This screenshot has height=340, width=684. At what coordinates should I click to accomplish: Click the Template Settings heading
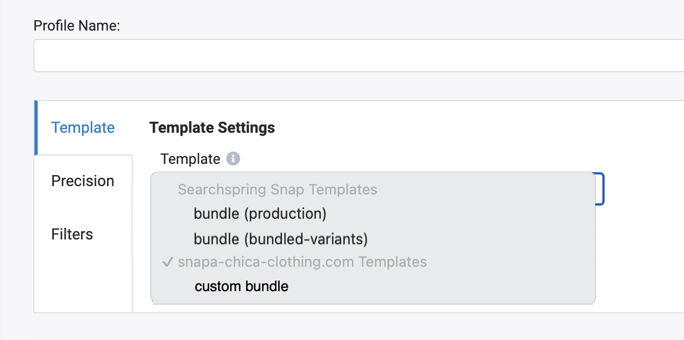(x=212, y=128)
